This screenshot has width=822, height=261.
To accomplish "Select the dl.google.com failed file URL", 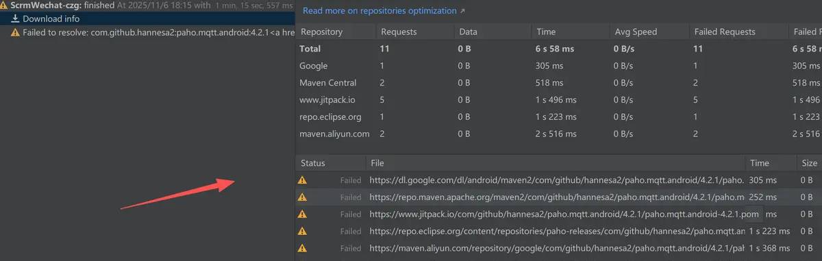I will coord(557,180).
